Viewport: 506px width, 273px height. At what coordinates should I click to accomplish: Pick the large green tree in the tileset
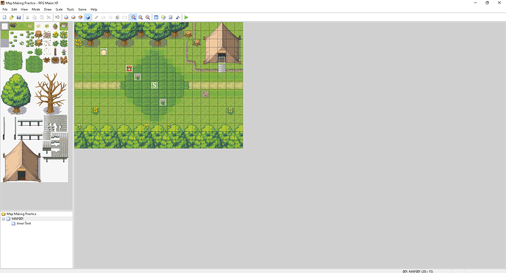[16, 94]
